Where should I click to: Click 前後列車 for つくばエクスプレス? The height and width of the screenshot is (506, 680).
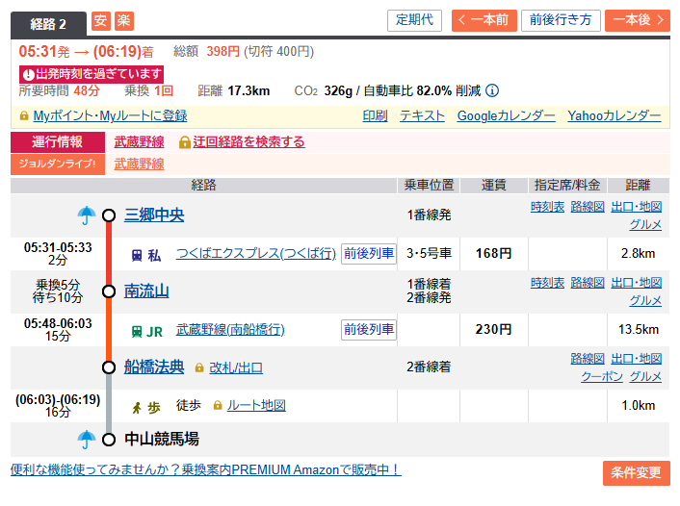(x=369, y=253)
